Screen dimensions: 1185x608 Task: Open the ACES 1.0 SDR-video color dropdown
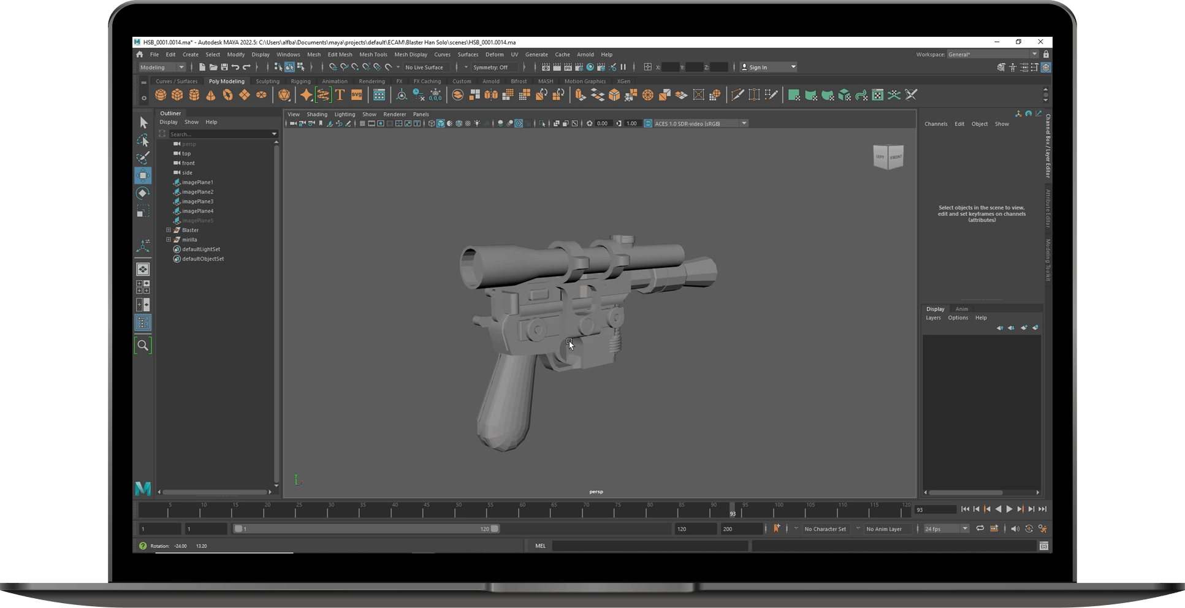[x=744, y=123]
